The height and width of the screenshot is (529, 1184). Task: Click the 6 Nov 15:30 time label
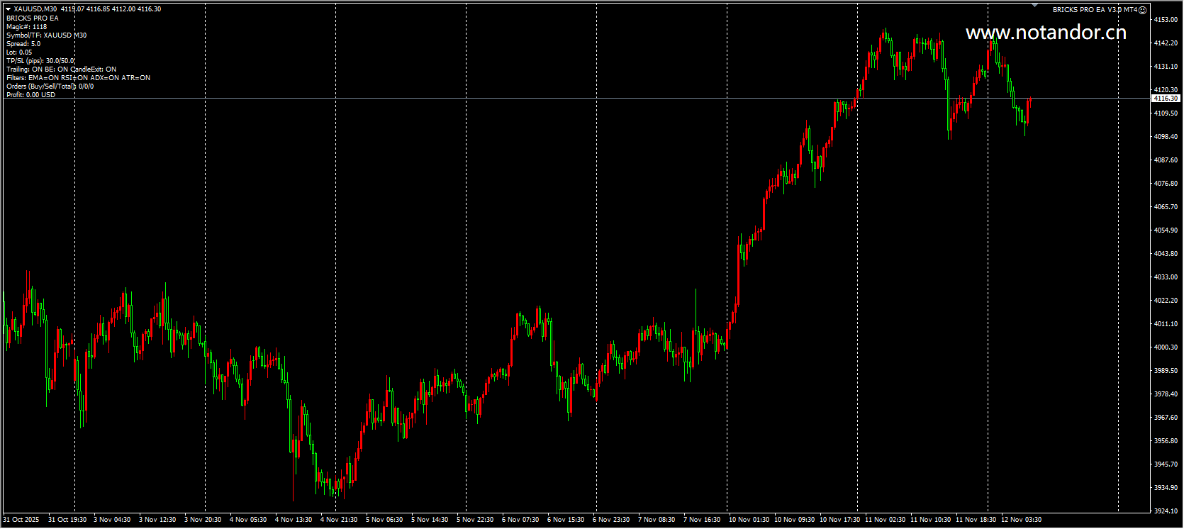(x=566, y=520)
